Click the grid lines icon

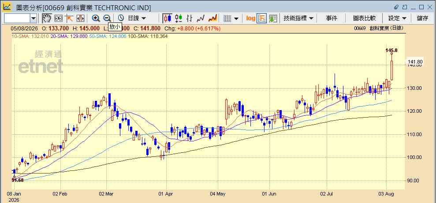[x=228, y=18]
